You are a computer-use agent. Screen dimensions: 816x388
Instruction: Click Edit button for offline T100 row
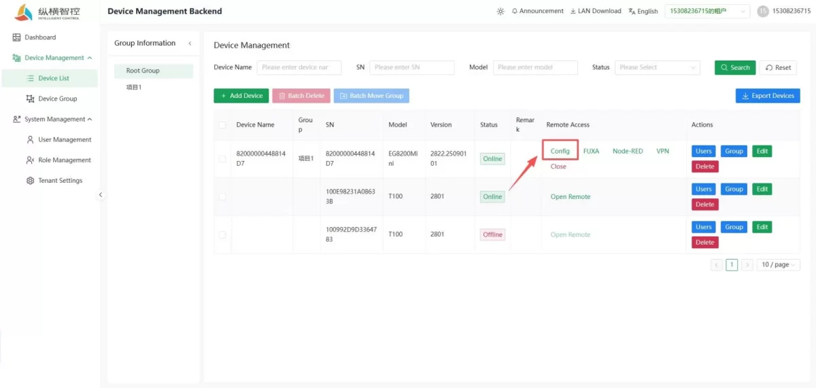pyautogui.click(x=762, y=227)
